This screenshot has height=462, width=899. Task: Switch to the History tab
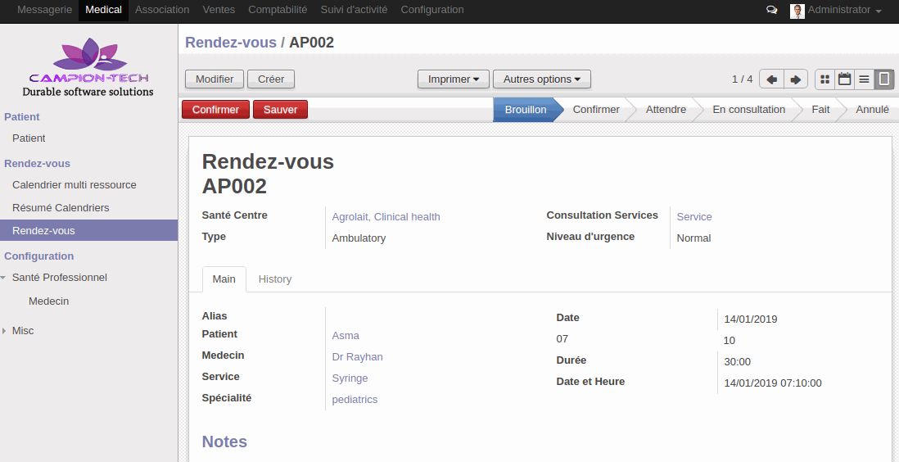point(274,279)
